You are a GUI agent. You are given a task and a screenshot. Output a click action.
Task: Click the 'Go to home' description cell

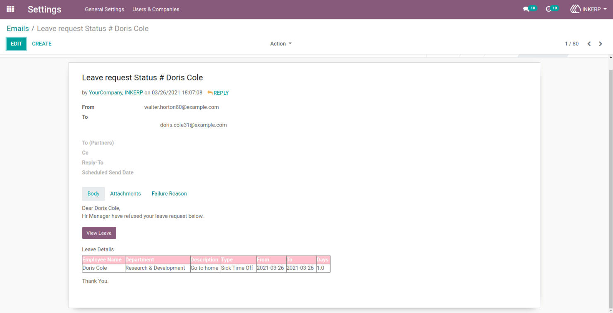pos(205,268)
